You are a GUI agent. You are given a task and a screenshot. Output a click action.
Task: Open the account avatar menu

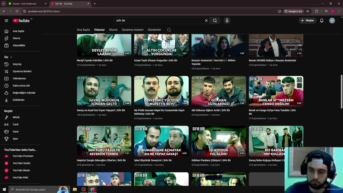332,21
